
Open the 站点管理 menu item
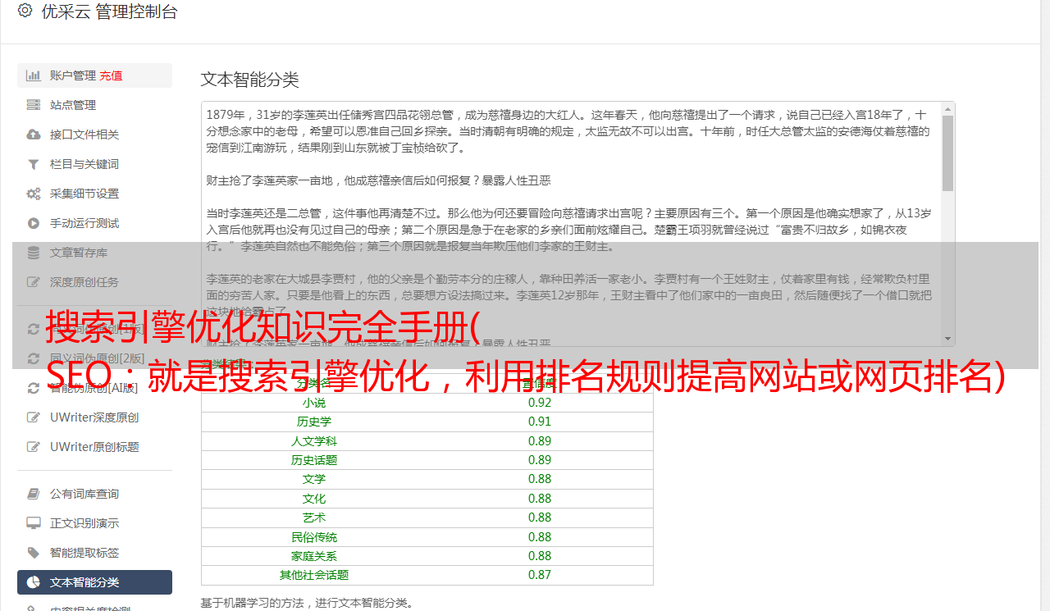click(94, 105)
